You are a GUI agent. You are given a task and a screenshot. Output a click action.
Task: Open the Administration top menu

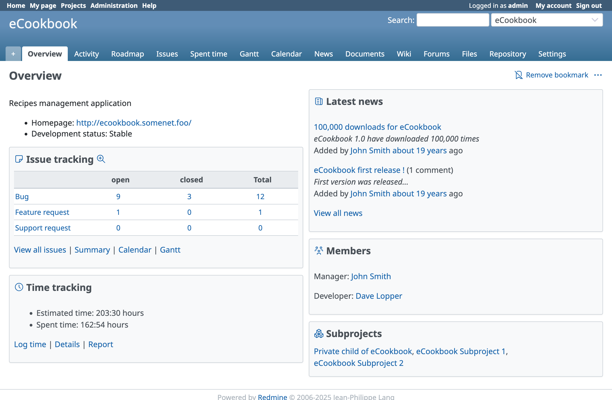point(114,6)
